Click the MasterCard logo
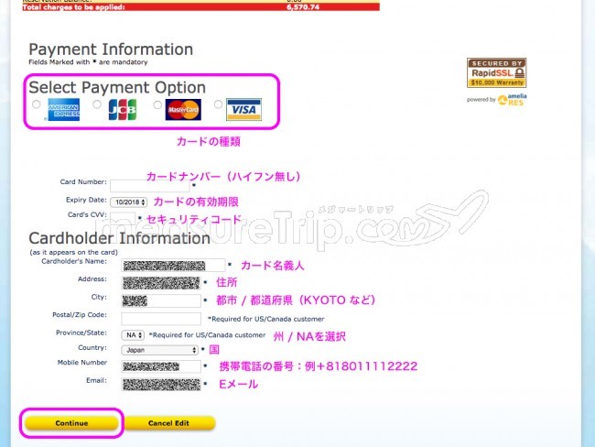This screenshot has height=447, width=595. tap(183, 110)
